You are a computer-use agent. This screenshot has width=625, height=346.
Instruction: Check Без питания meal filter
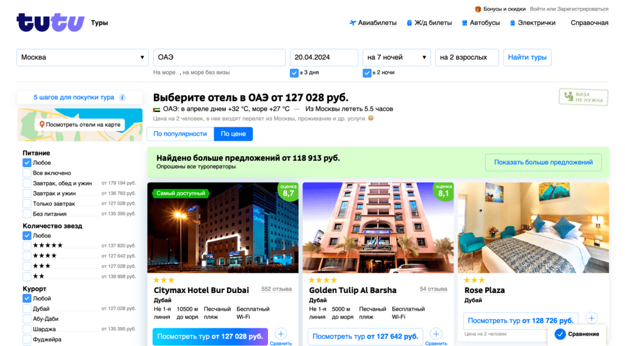(x=27, y=214)
